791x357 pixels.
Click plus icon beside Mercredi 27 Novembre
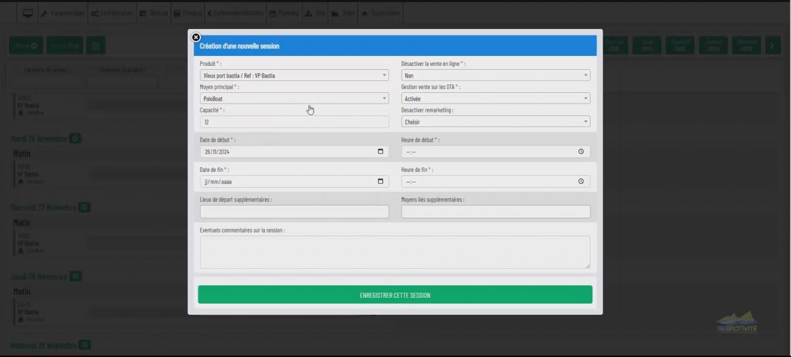click(84, 207)
